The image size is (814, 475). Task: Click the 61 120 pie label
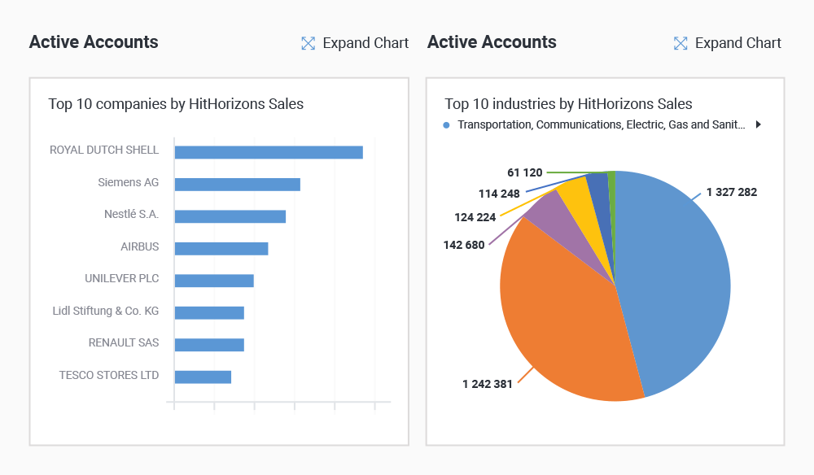click(525, 172)
